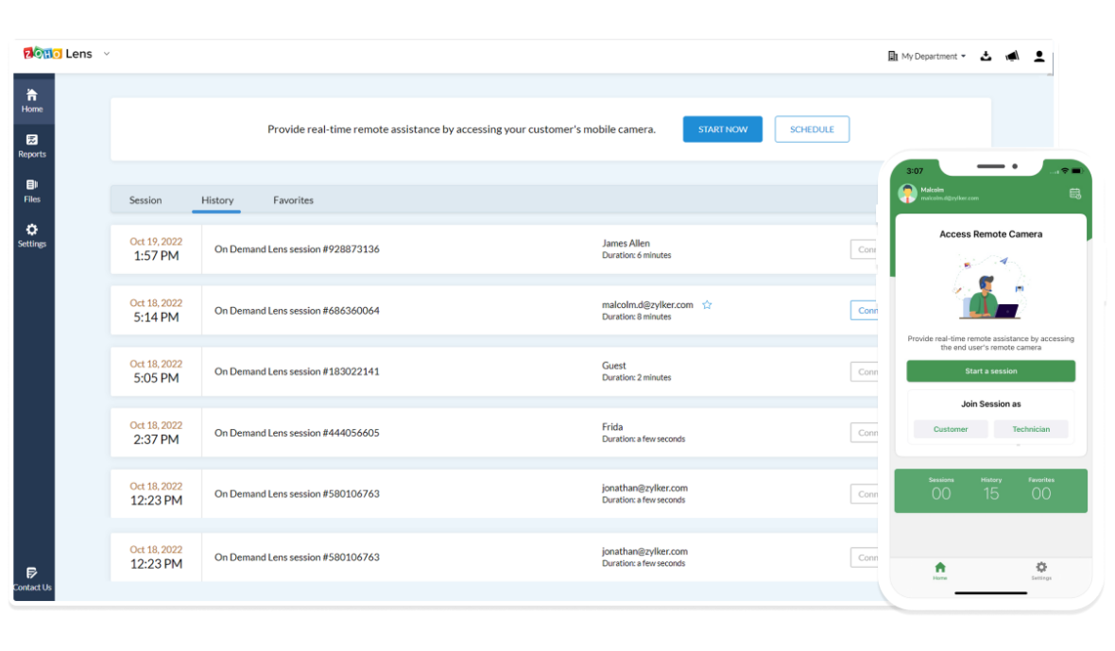Open the Settings gear in sidebar

pyautogui.click(x=32, y=235)
